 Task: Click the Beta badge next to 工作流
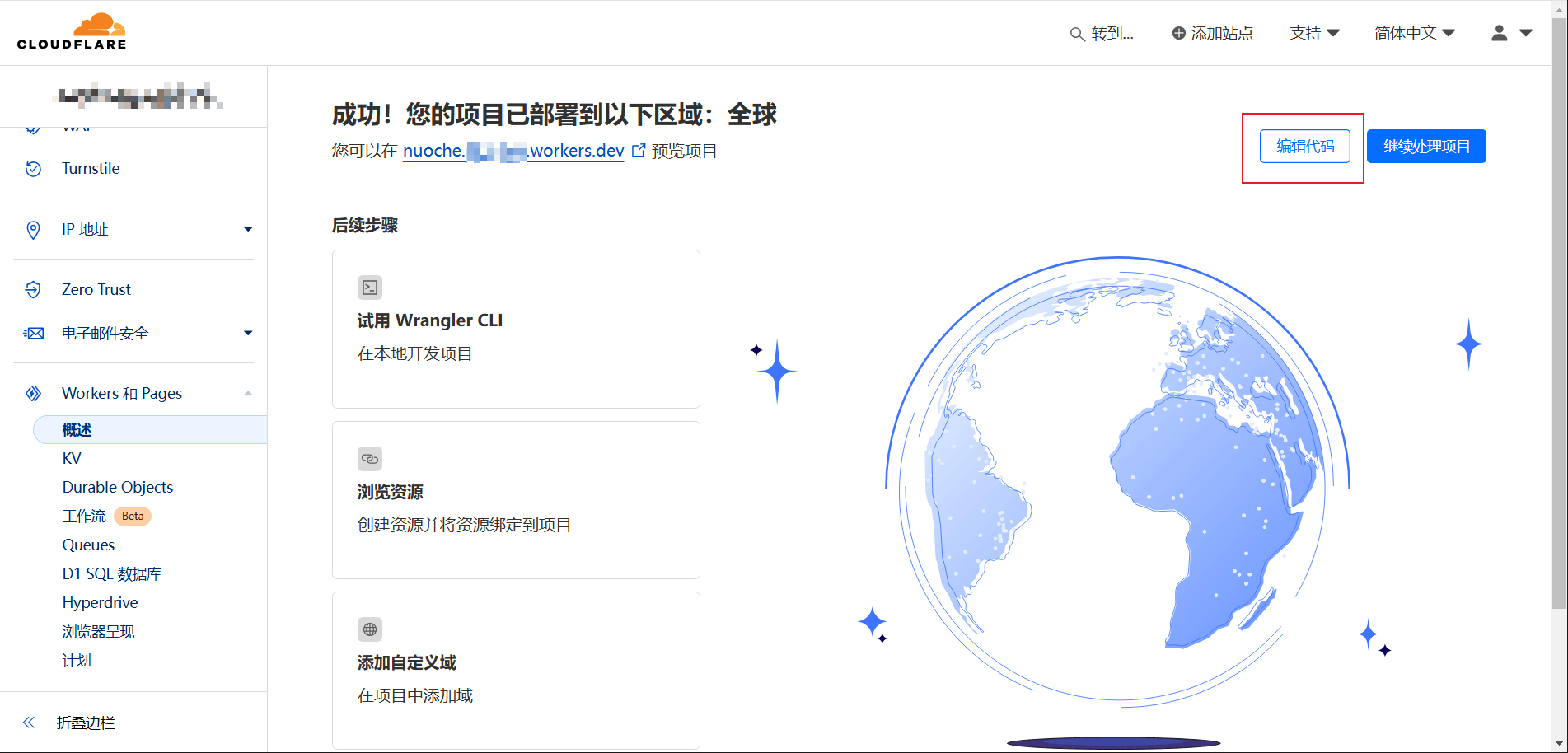[133, 517]
